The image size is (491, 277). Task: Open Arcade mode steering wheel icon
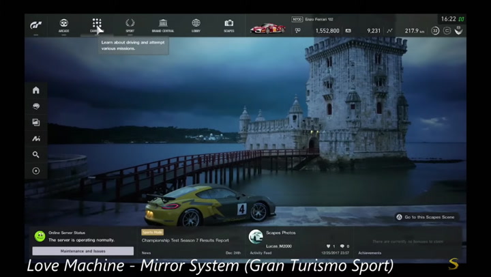(x=64, y=23)
